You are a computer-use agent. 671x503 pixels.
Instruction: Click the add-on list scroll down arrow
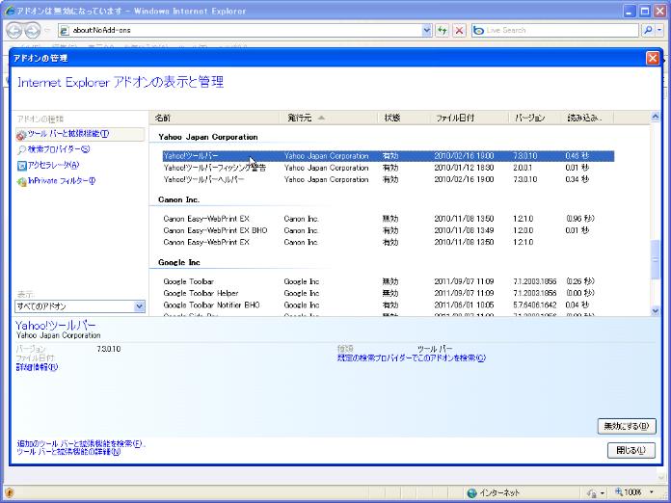pyautogui.click(x=655, y=311)
